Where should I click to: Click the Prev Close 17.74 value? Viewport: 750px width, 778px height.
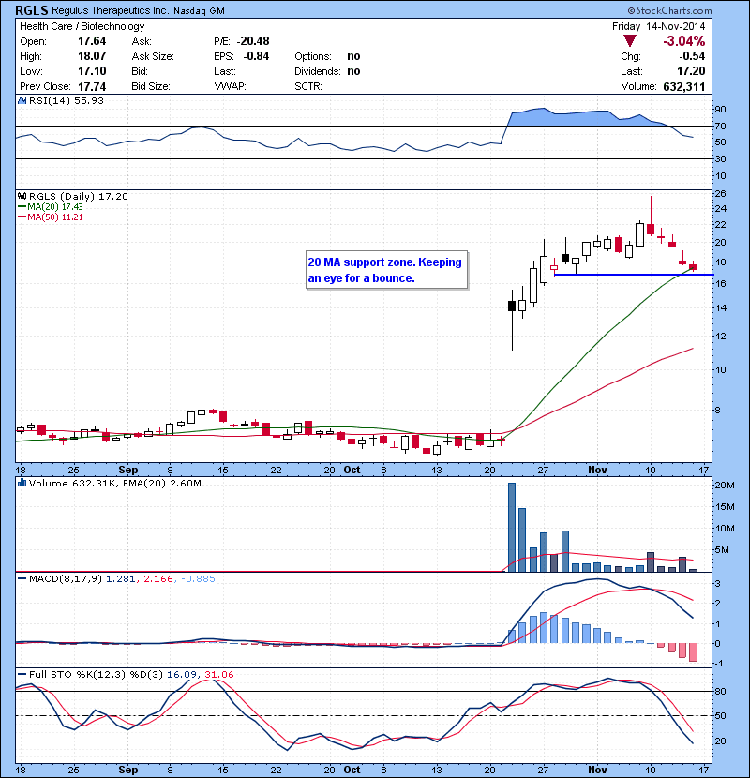[92, 87]
